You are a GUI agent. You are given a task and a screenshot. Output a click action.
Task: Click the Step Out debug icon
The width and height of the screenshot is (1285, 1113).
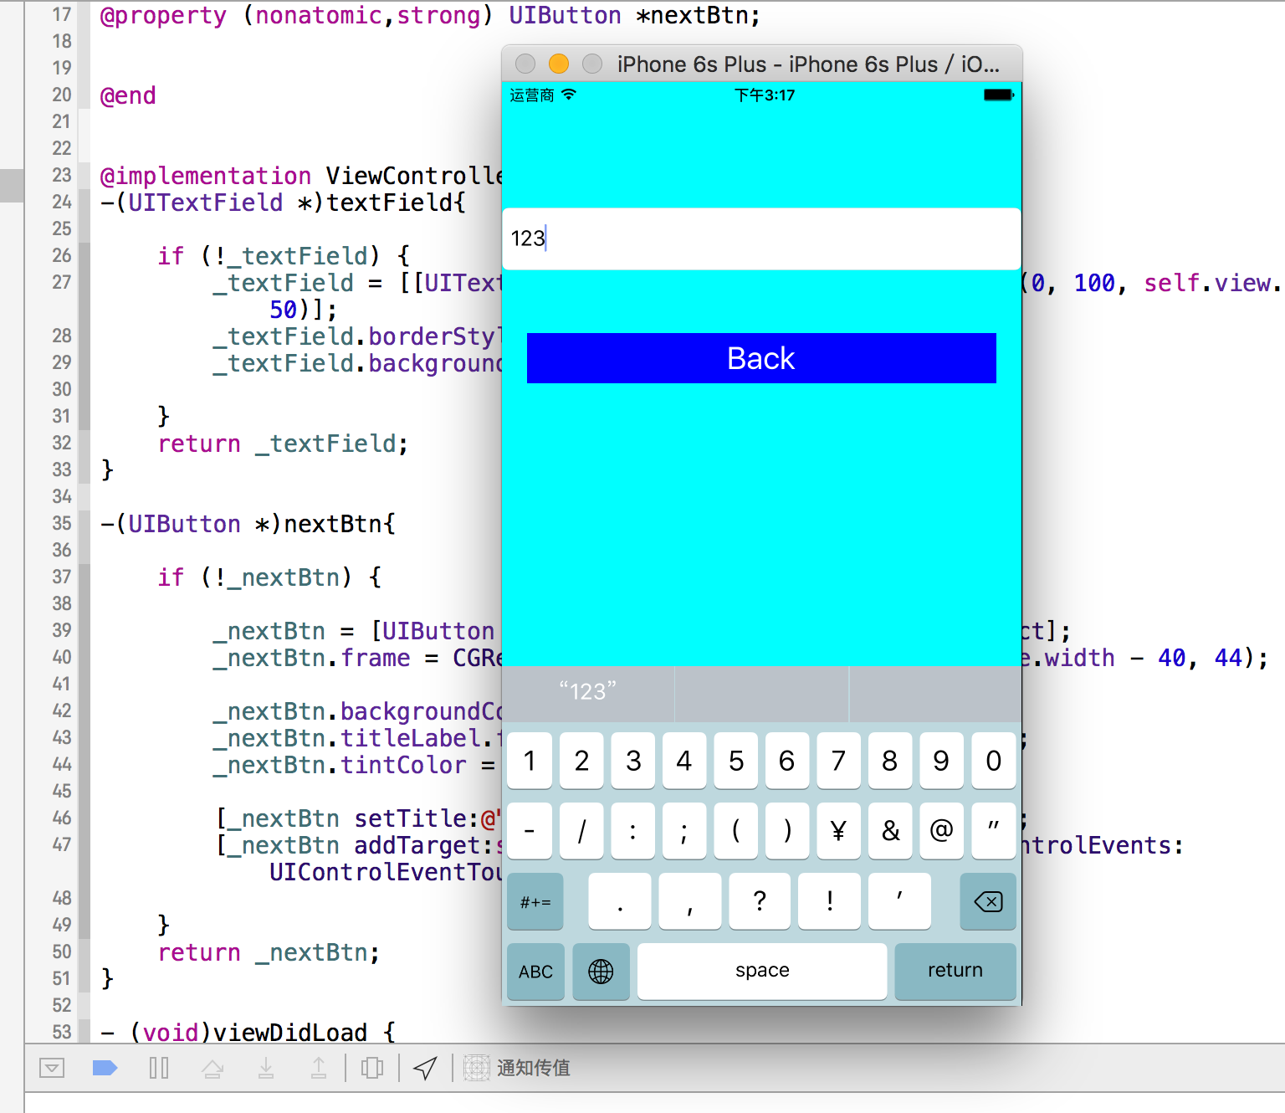pyautogui.click(x=319, y=1068)
